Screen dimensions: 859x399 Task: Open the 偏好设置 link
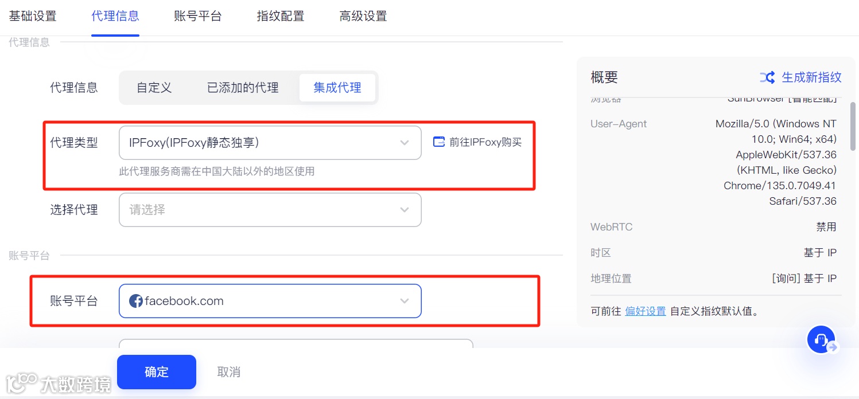[646, 311]
